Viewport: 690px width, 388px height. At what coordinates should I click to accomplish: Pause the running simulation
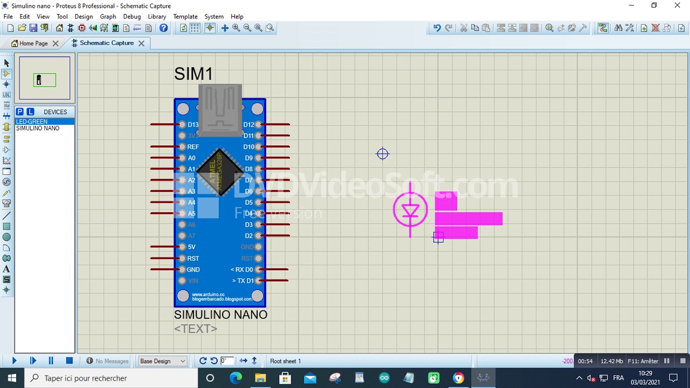51,361
